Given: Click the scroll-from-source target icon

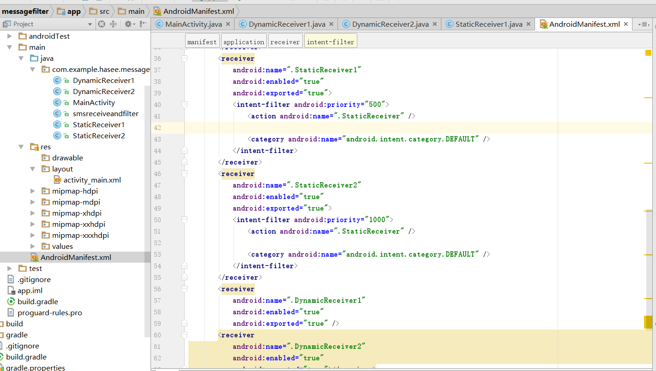Looking at the screenshot, I should 102,24.
